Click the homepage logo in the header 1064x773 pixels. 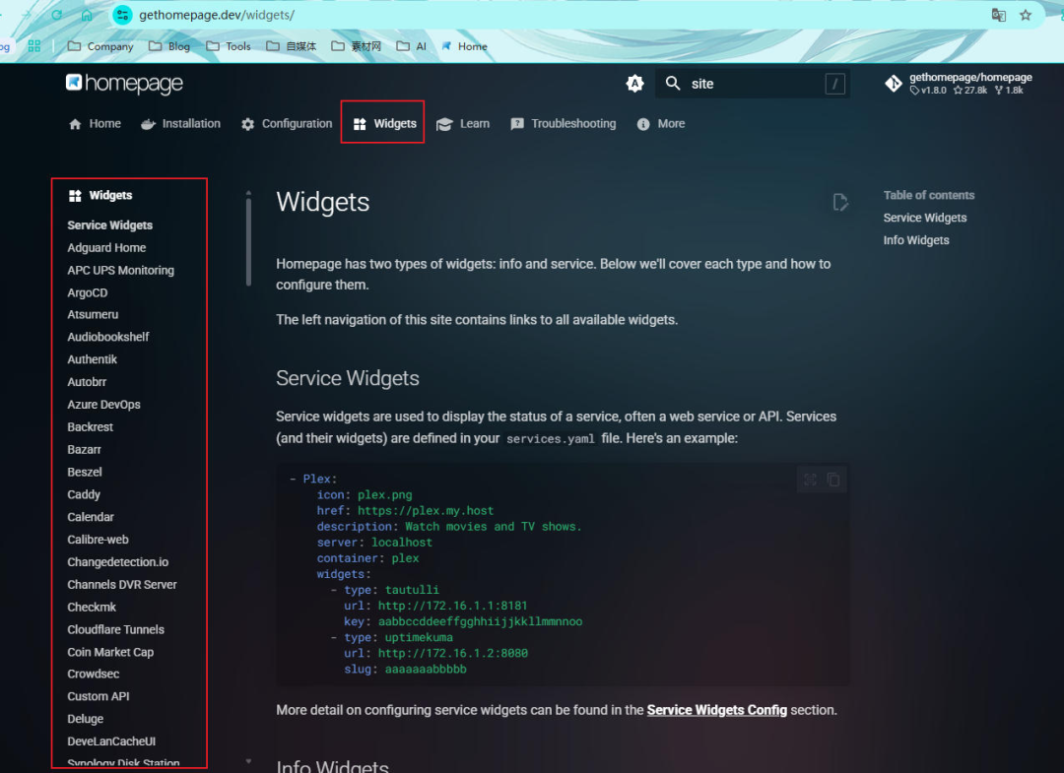click(x=124, y=84)
